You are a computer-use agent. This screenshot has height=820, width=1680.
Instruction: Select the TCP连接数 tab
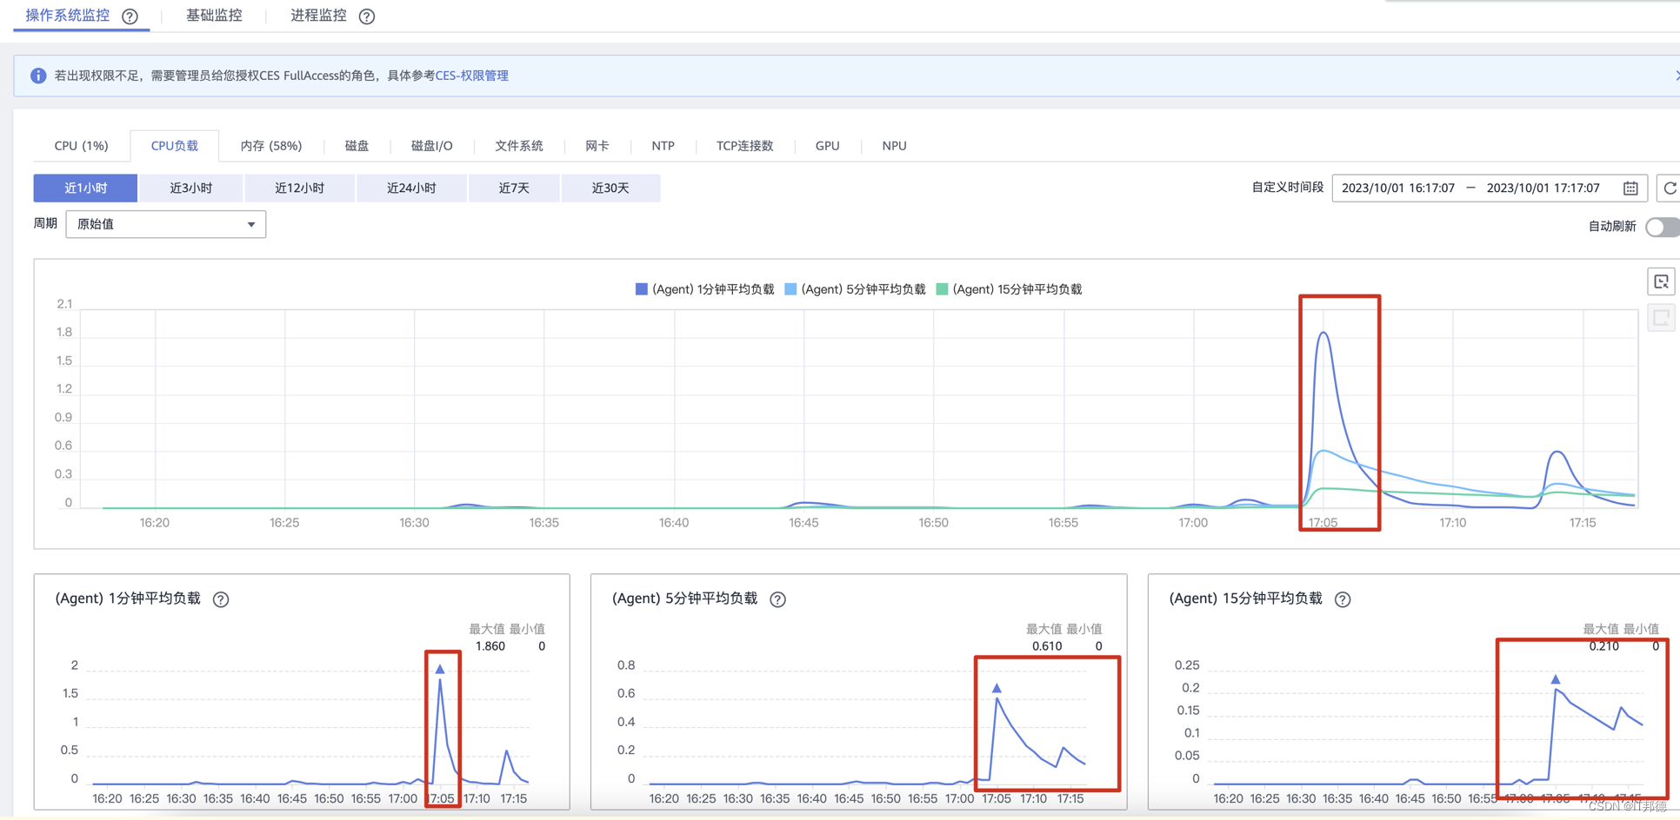coord(745,146)
